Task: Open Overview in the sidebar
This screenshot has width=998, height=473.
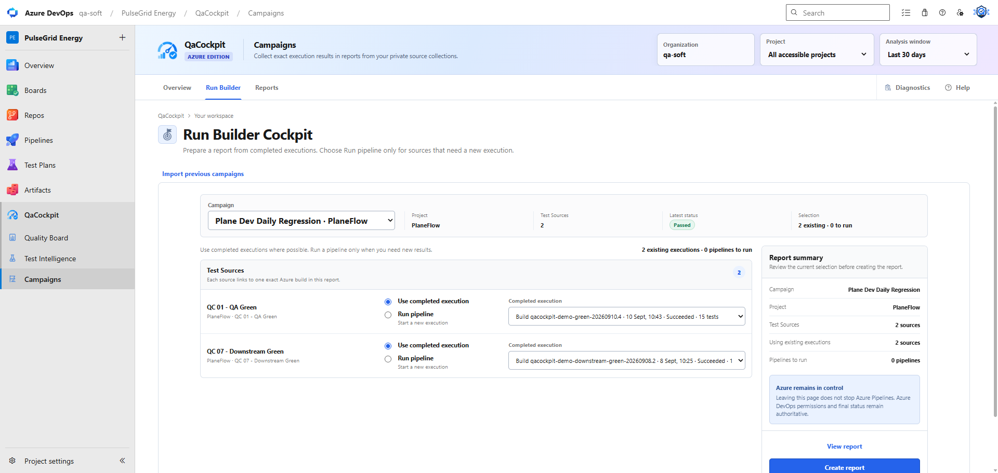Action: (68, 65)
